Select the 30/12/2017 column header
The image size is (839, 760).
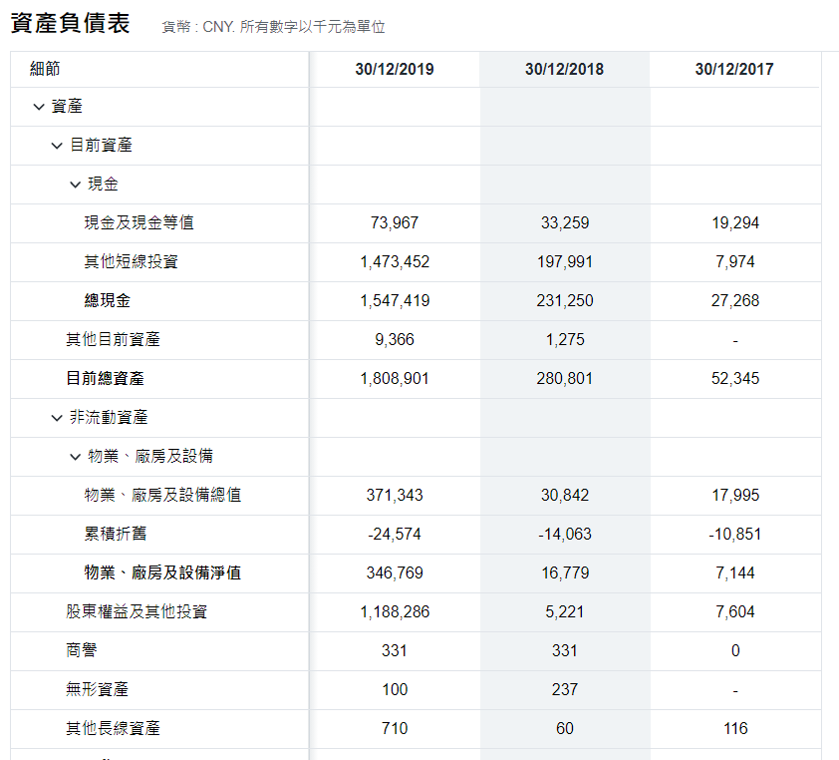(734, 69)
